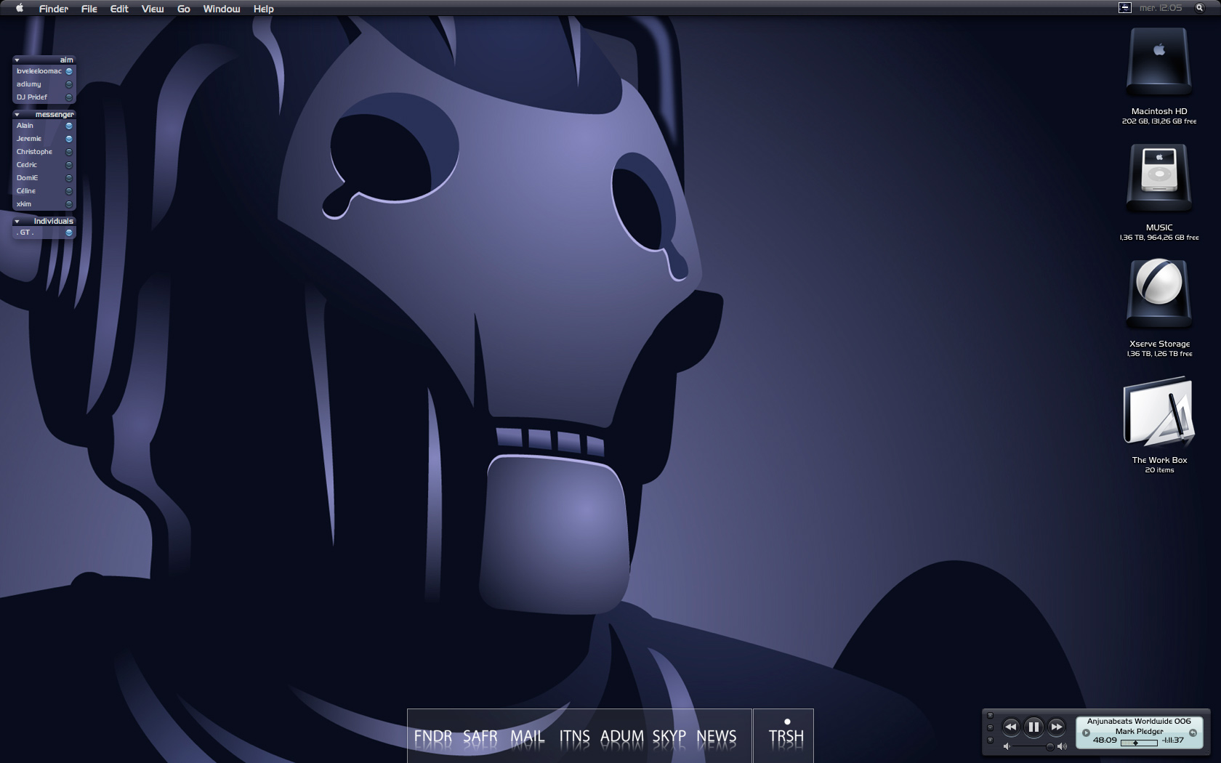
Task: Select contact 'xkim' in messenger list
Action: pyautogui.click(x=44, y=204)
